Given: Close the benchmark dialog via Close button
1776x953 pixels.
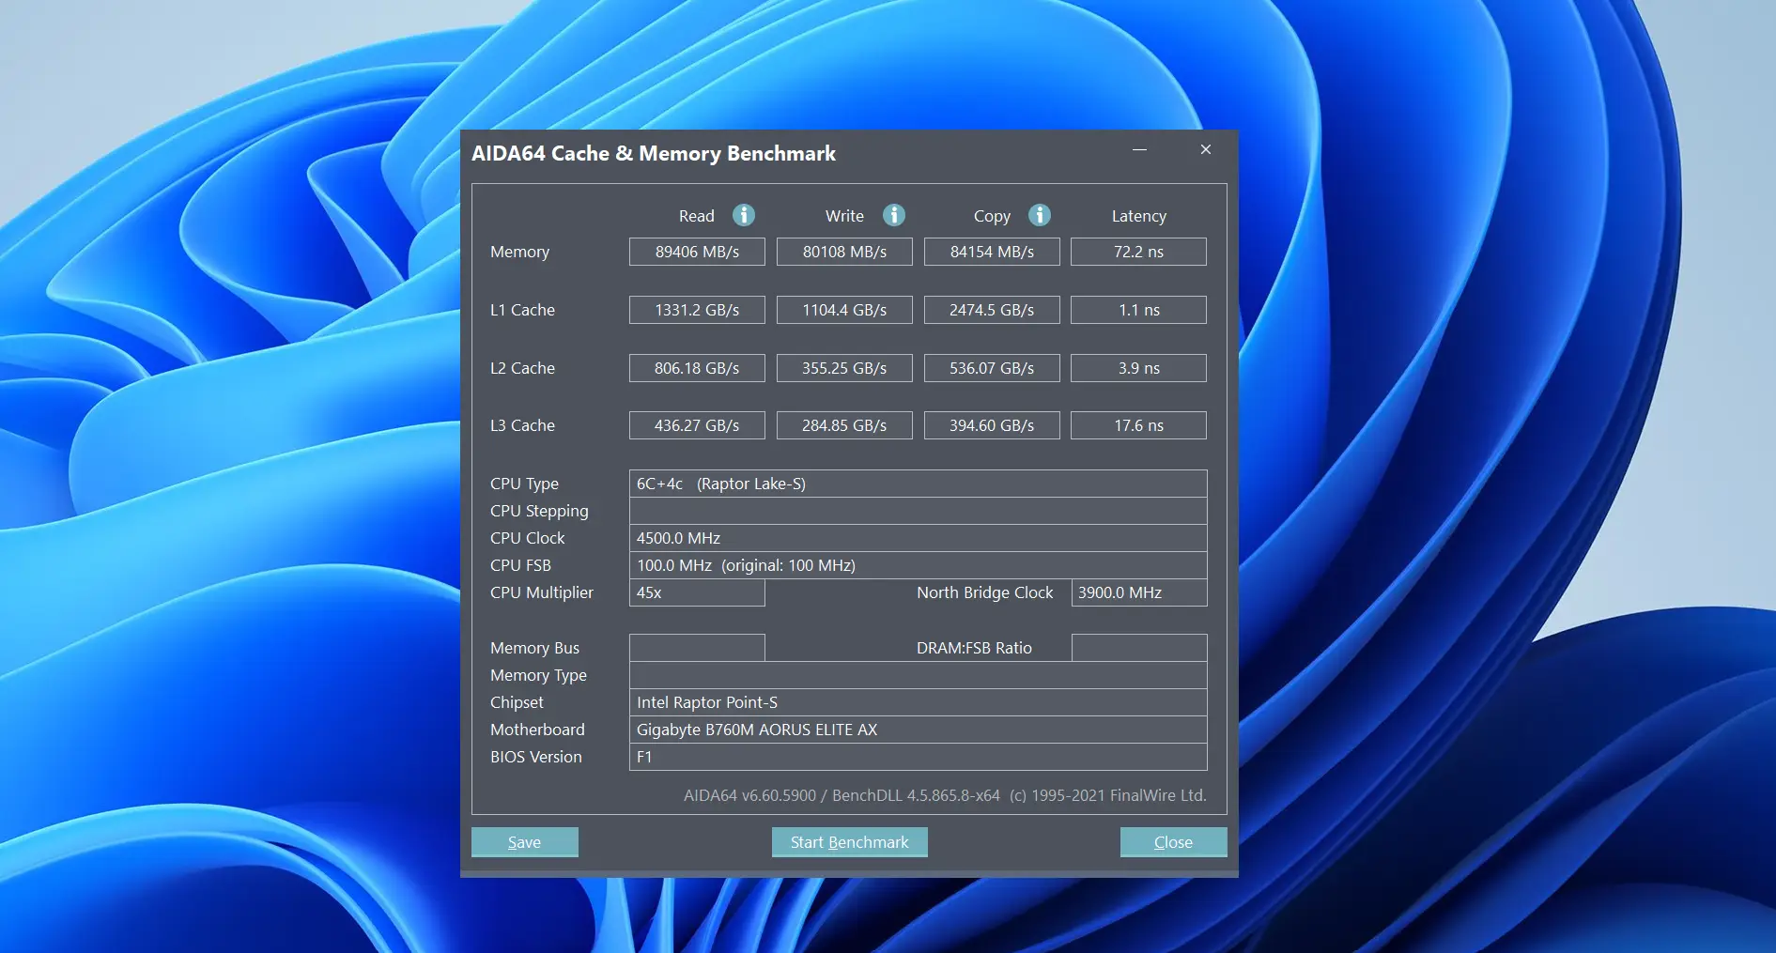Looking at the screenshot, I should coord(1173,842).
